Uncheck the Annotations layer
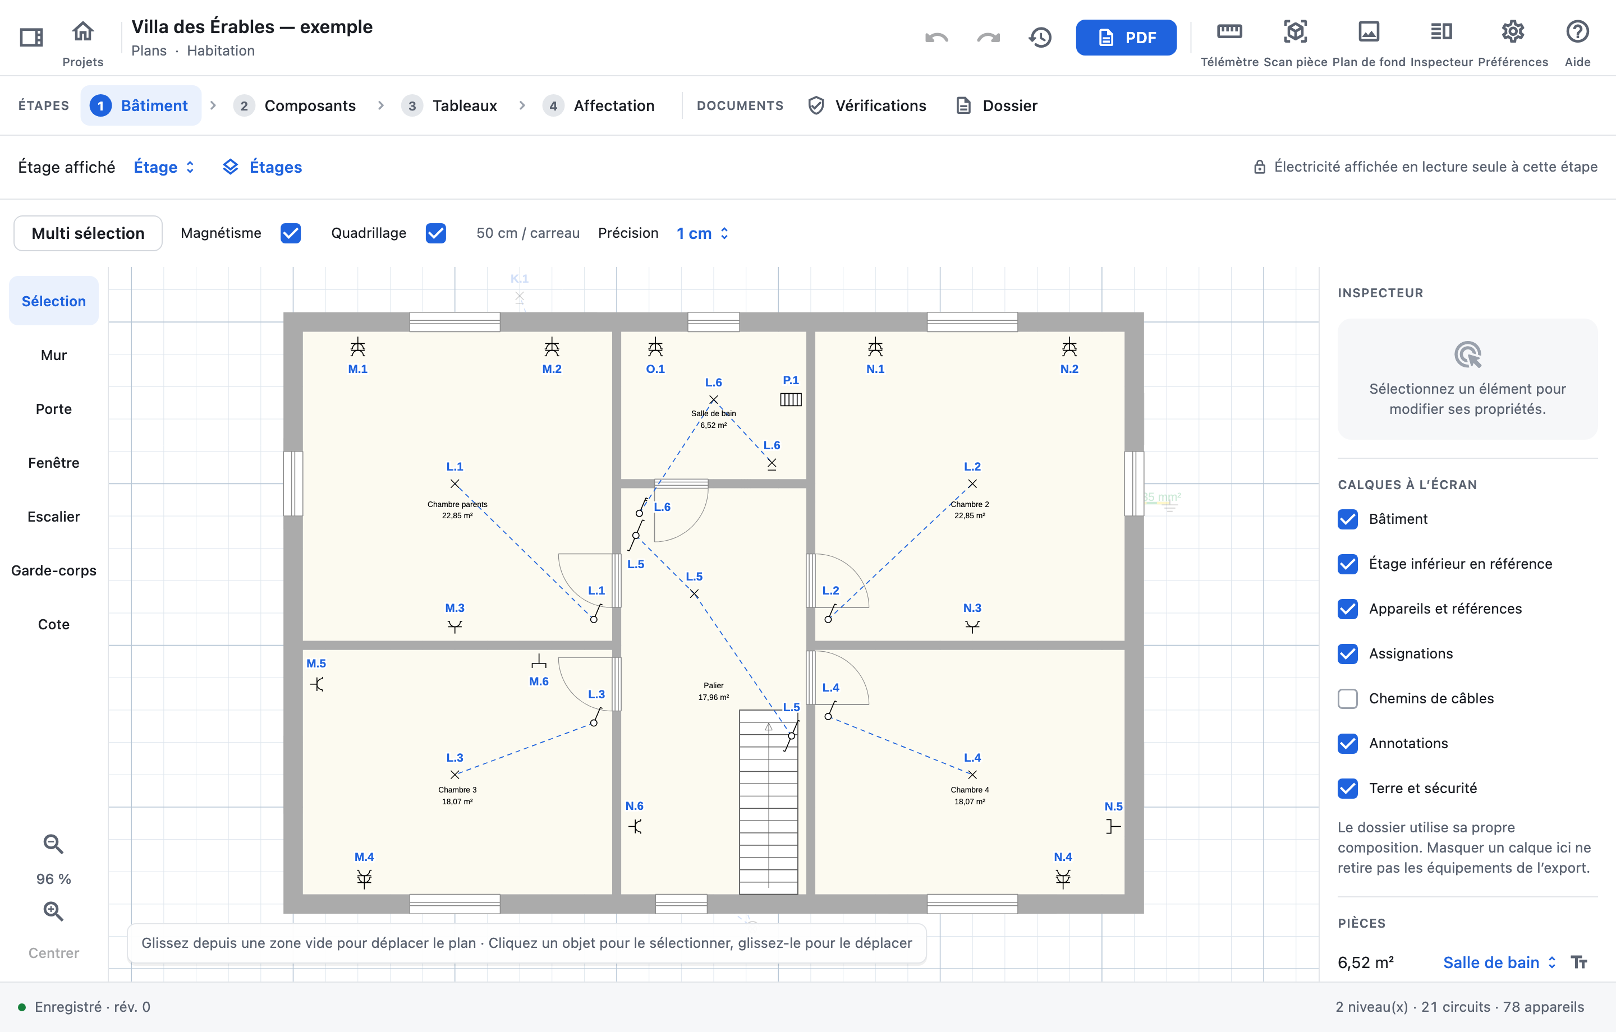The image size is (1616, 1032). tap(1348, 743)
